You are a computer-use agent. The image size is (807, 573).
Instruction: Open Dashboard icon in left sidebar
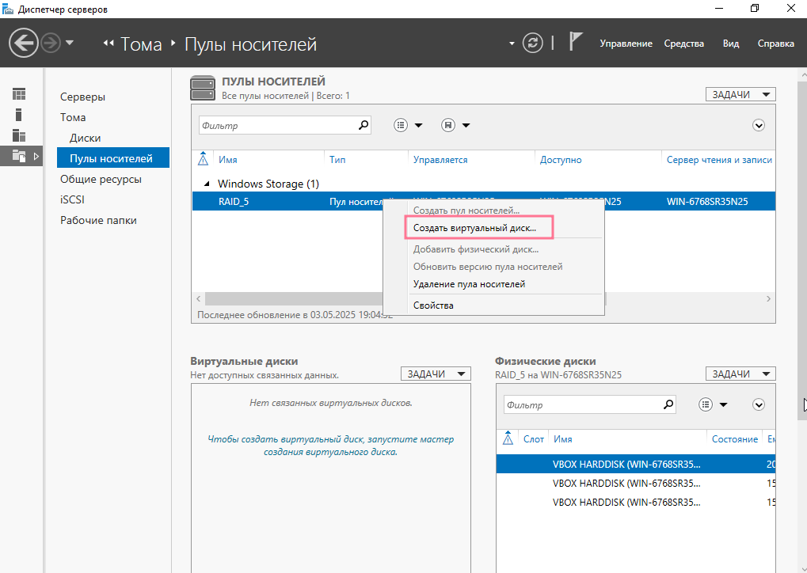point(19,94)
